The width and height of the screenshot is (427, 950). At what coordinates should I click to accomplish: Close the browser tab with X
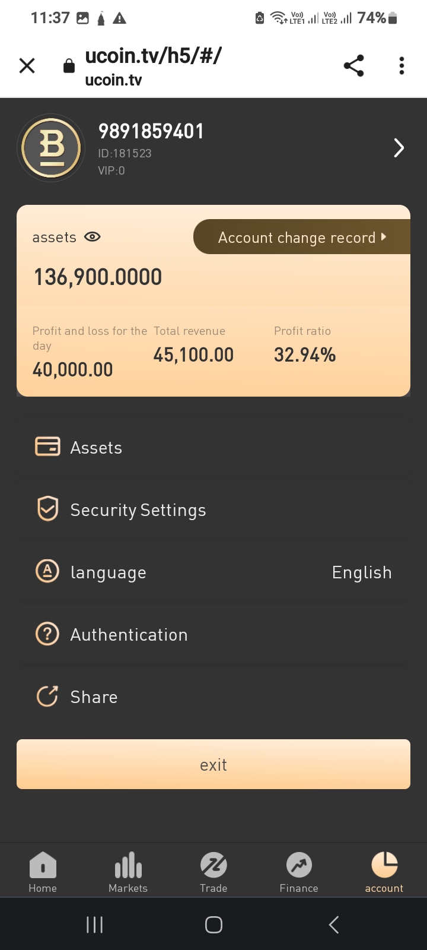[x=27, y=65]
